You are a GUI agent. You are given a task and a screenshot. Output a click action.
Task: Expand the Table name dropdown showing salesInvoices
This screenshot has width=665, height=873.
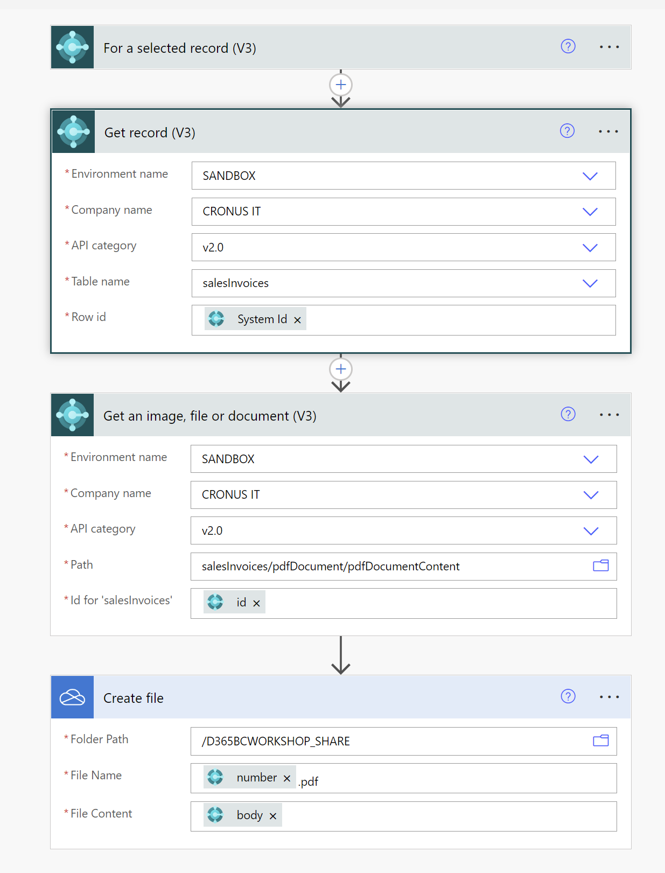click(x=590, y=283)
